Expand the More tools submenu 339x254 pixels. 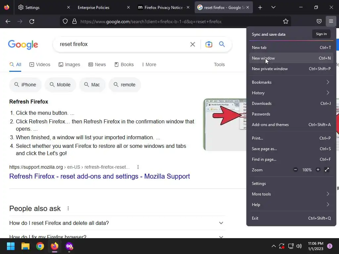(291, 194)
